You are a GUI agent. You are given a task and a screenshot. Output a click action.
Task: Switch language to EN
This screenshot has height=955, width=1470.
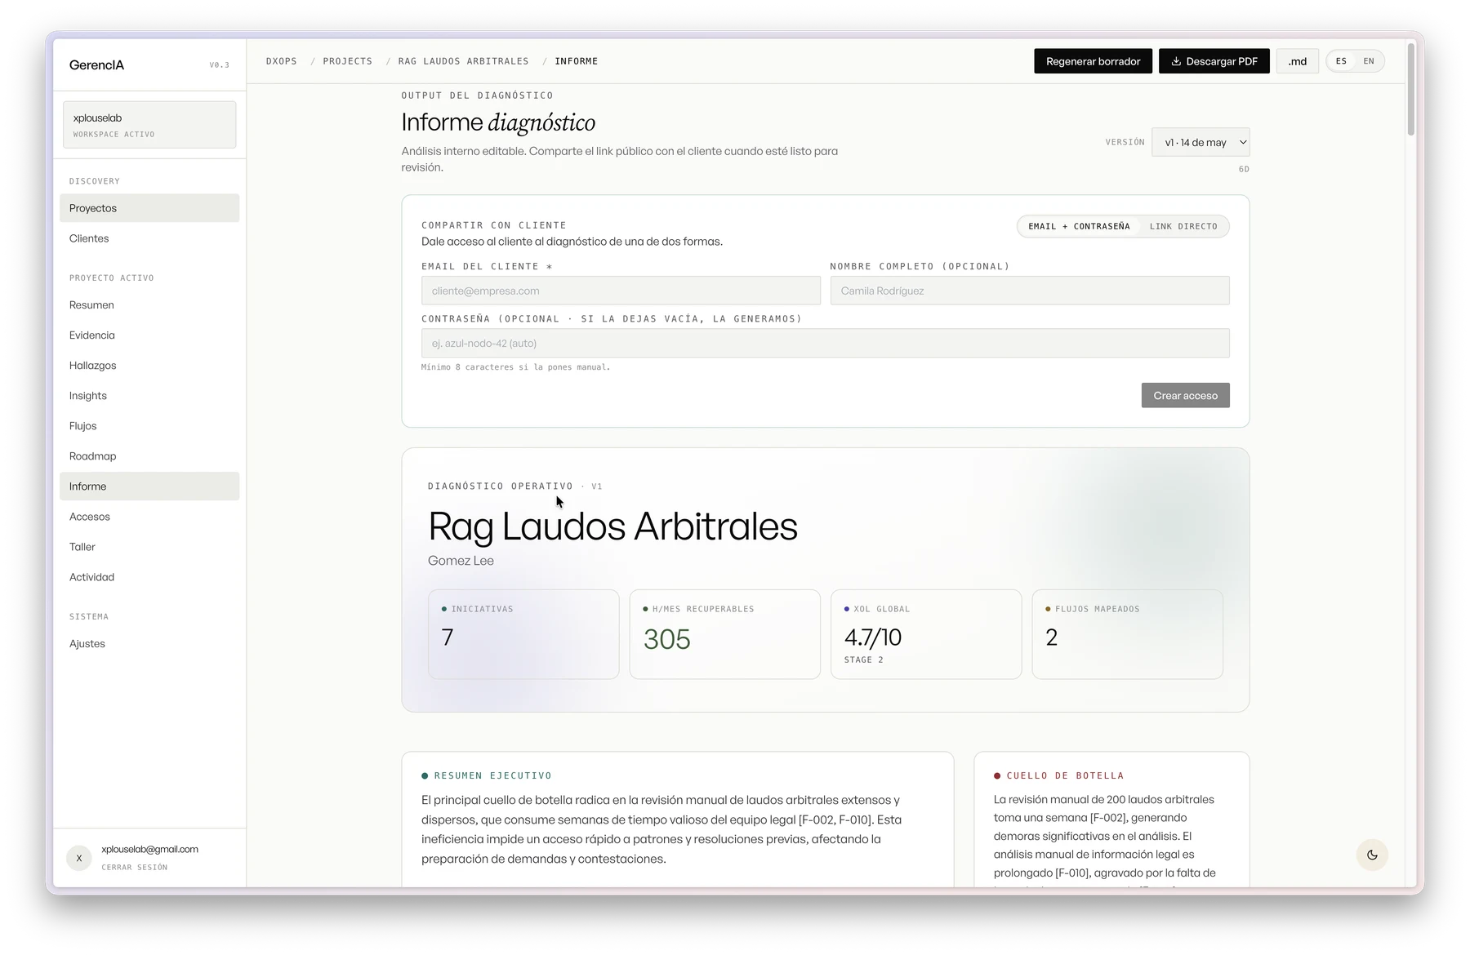(1369, 61)
